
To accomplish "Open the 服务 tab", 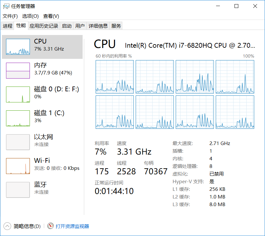I will [x=116, y=26].
